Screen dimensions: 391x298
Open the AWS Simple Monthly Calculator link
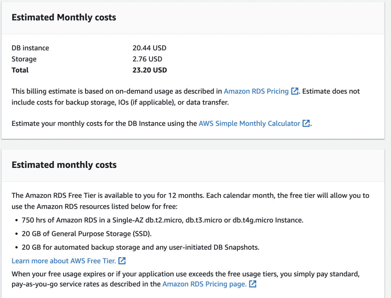(249, 123)
